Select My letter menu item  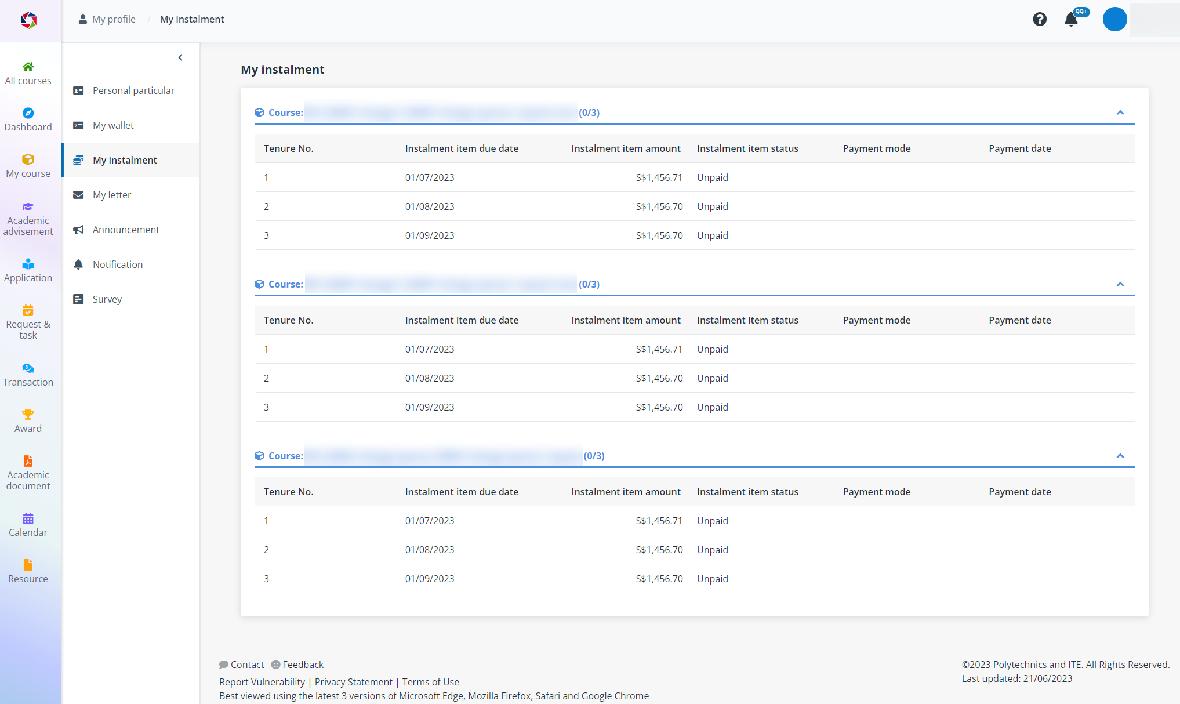[131, 195]
